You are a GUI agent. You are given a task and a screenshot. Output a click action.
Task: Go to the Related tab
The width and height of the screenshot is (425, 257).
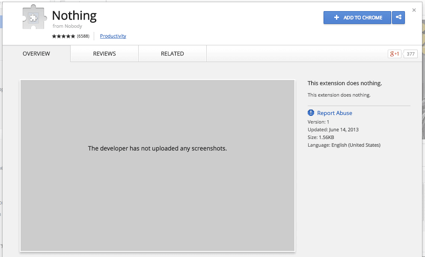pyautogui.click(x=172, y=54)
